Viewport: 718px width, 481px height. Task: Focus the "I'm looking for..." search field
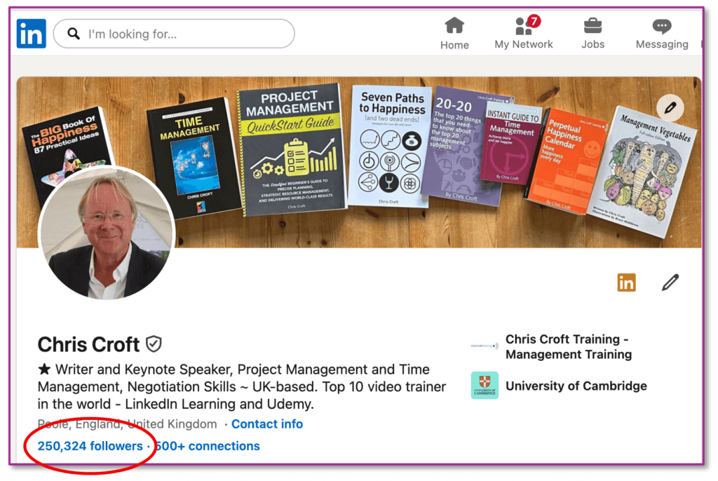pyautogui.click(x=174, y=34)
